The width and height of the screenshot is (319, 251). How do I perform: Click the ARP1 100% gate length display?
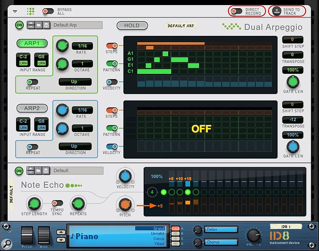[293, 70]
